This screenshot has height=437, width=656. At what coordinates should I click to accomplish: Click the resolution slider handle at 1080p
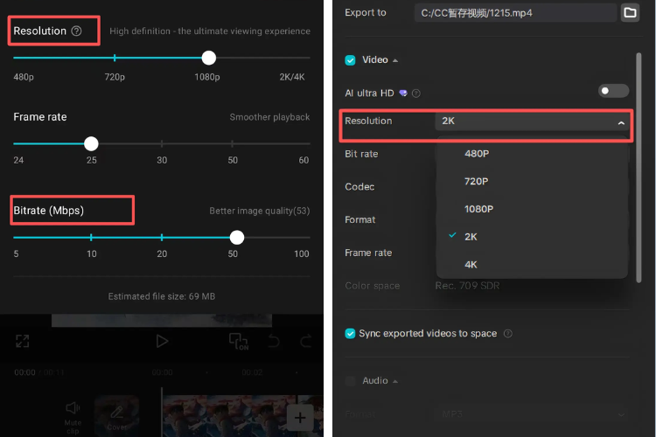[x=209, y=58]
